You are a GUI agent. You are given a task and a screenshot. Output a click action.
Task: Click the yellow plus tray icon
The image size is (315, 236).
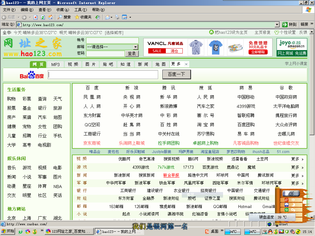click(x=298, y=232)
